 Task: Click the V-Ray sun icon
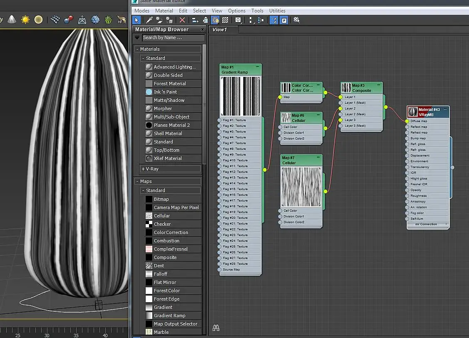pyautogui.click(x=25, y=20)
